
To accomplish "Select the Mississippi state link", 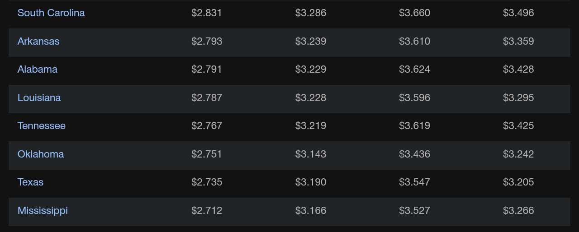I will 43,211.
